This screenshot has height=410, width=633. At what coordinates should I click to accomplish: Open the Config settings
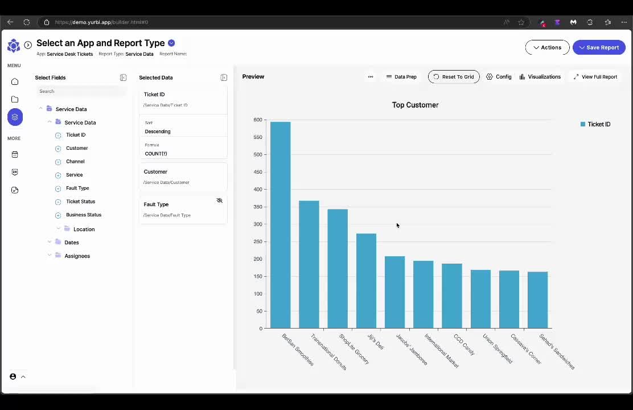tap(499, 77)
